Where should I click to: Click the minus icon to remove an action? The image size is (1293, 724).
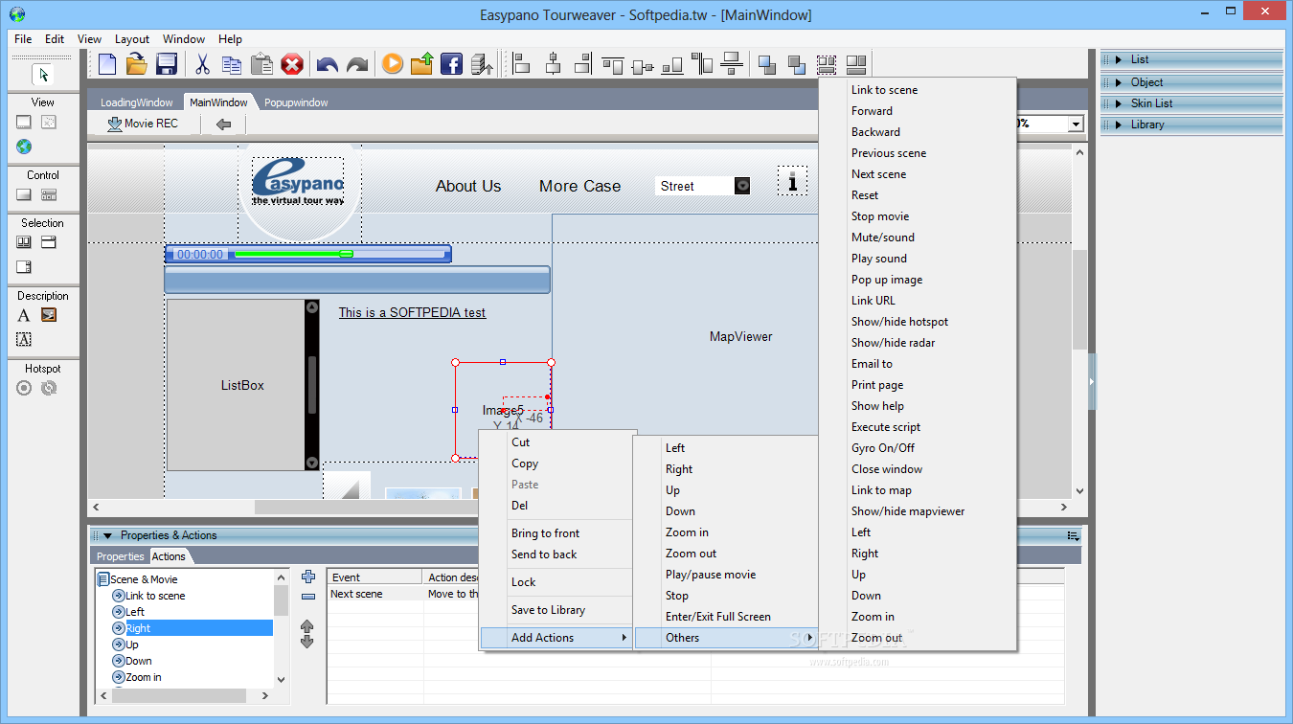(x=307, y=596)
